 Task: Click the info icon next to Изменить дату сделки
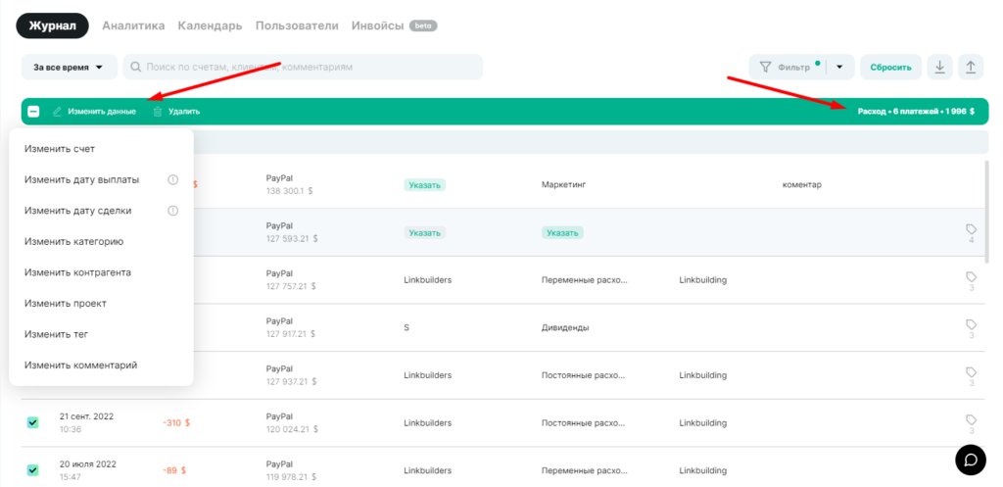(172, 211)
